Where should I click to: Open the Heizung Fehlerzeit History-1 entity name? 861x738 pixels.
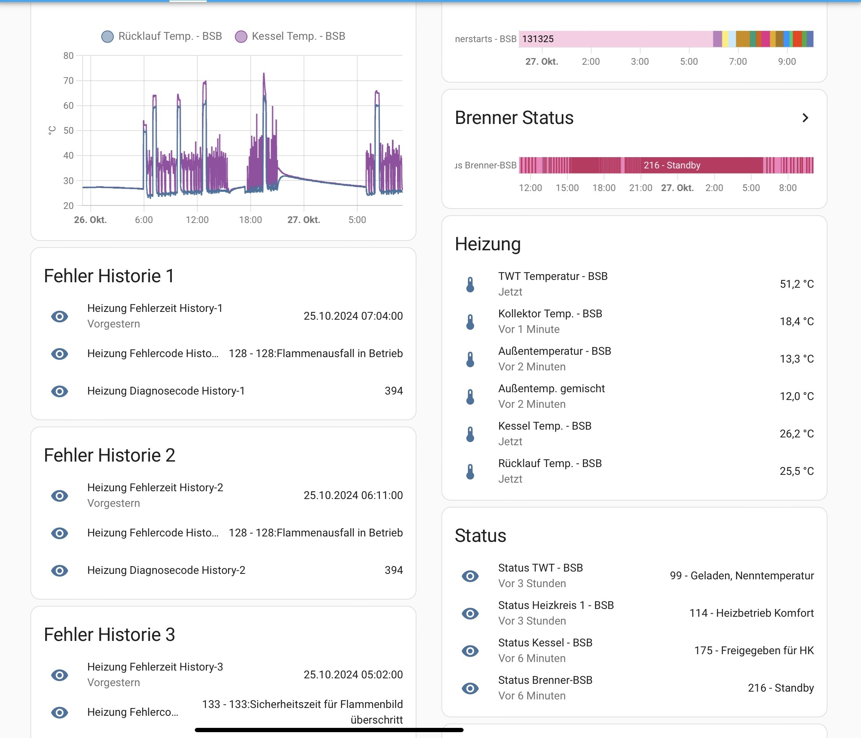[x=155, y=308]
